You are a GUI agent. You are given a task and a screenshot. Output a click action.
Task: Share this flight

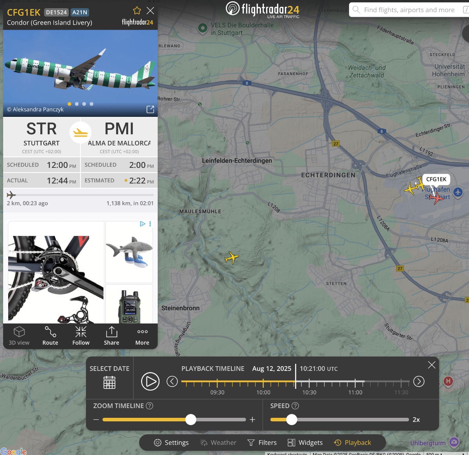click(x=111, y=336)
